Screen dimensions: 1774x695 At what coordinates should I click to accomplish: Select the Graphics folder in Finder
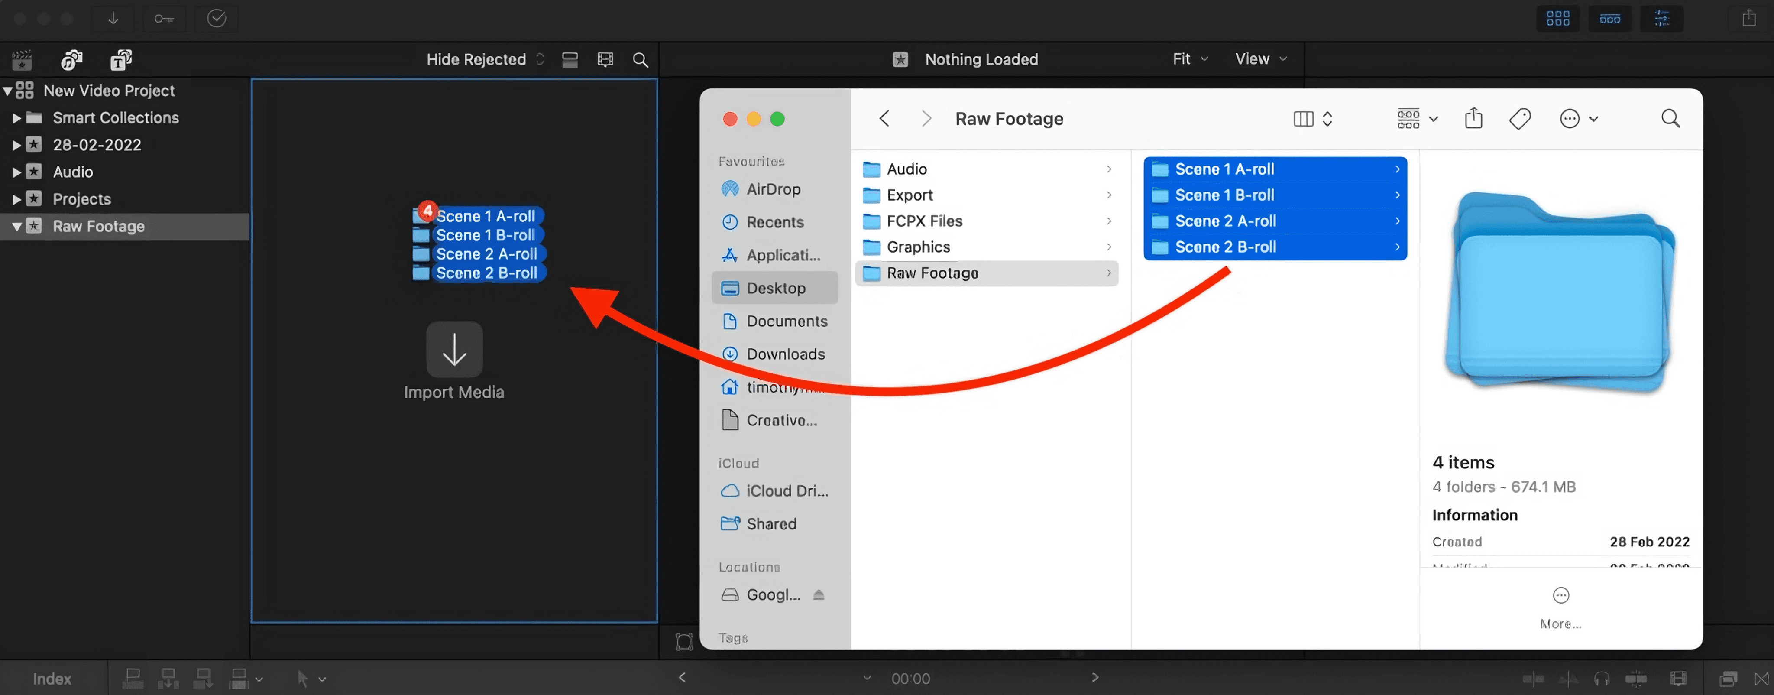click(x=918, y=247)
